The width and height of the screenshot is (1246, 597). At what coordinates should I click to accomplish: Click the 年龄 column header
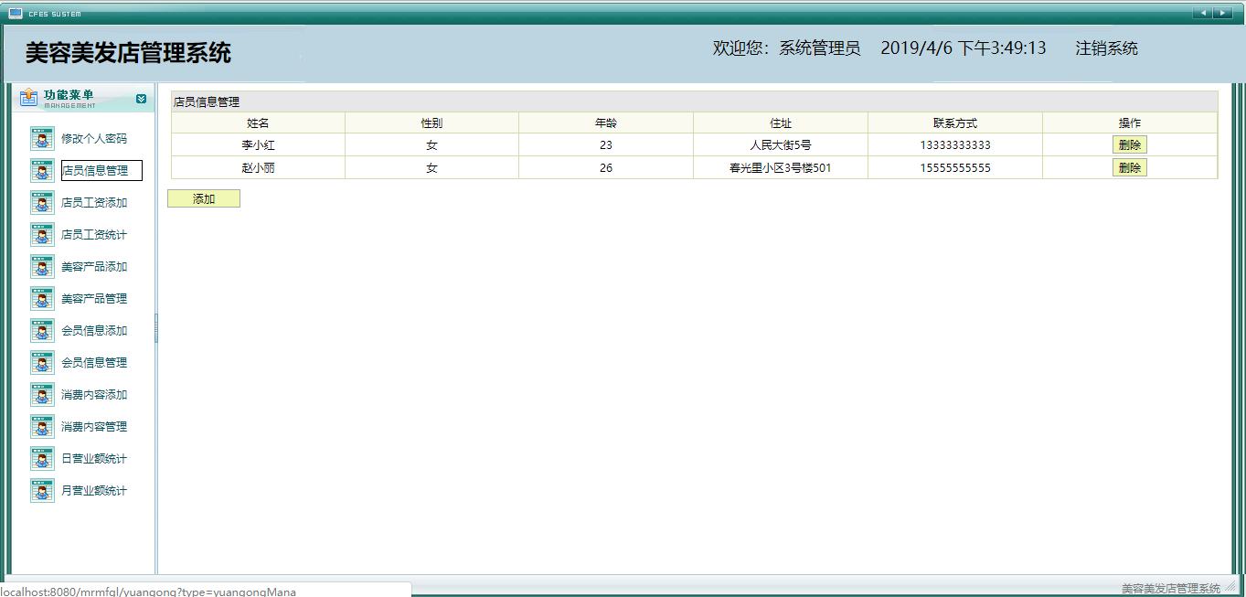pyautogui.click(x=606, y=123)
